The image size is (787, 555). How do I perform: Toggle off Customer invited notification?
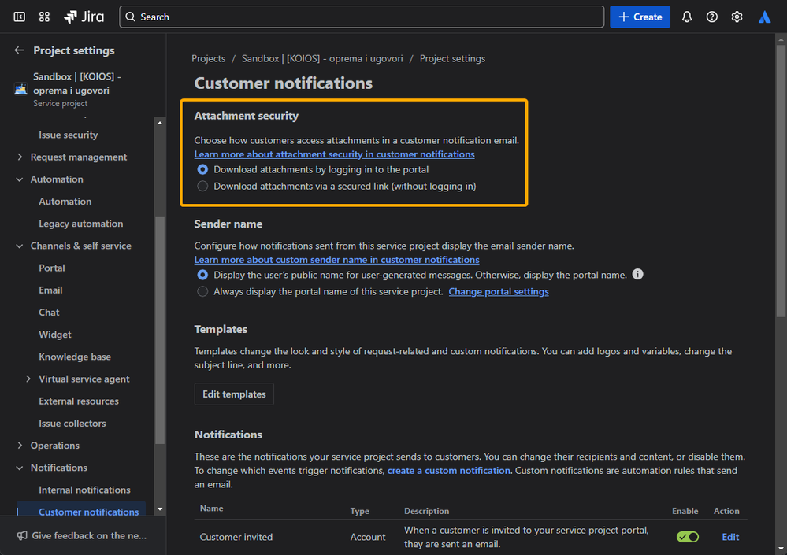pyautogui.click(x=687, y=537)
